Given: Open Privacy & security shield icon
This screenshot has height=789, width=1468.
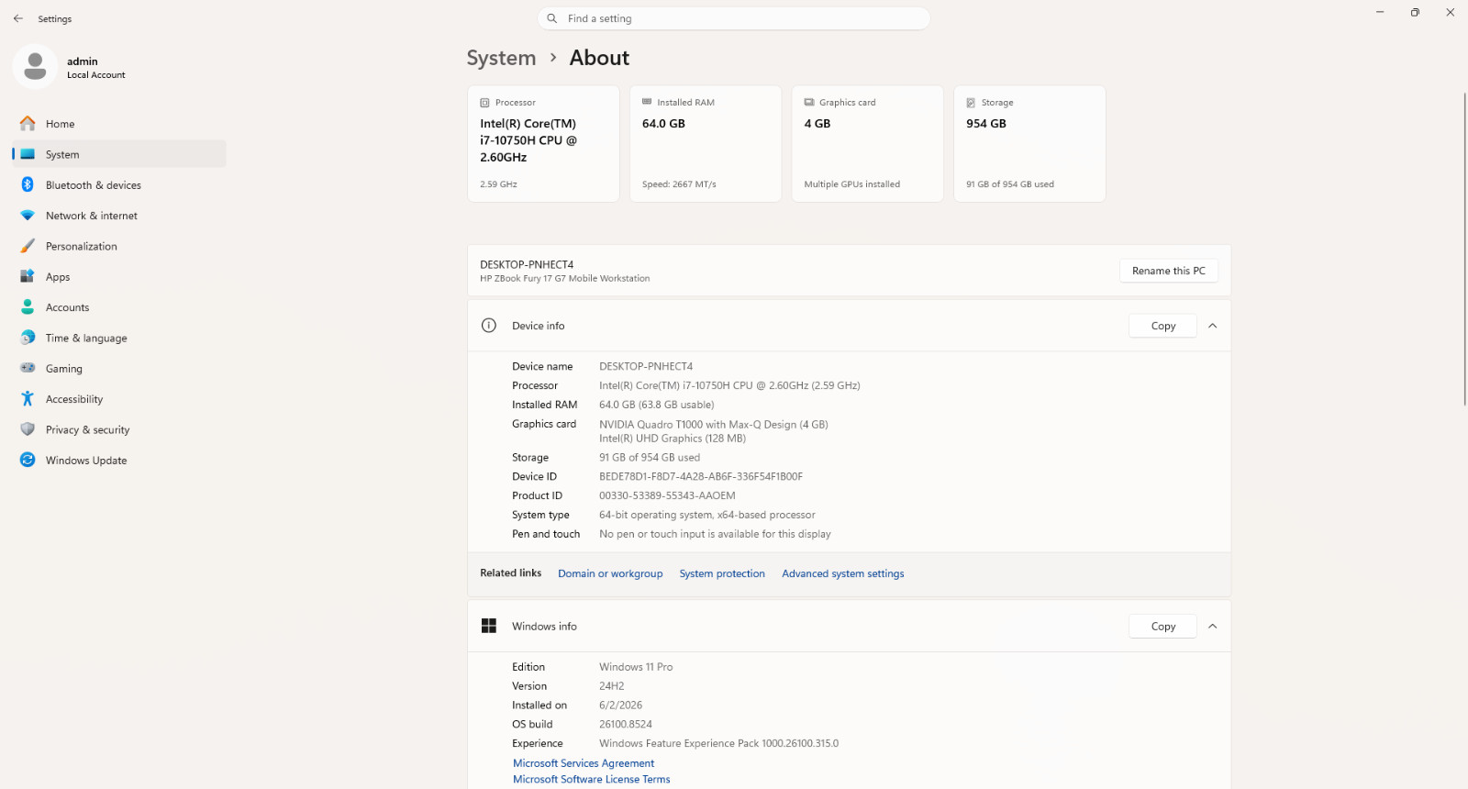Looking at the screenshot, I should (28, 429).
